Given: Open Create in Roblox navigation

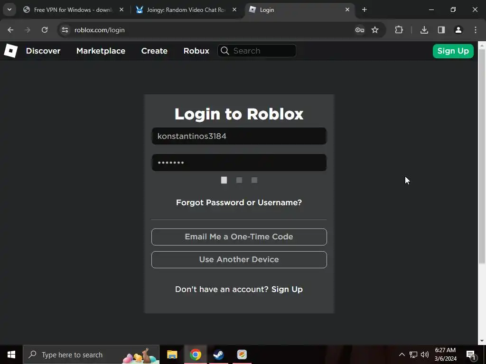Looking at the screenshot, I should point(154,51).
